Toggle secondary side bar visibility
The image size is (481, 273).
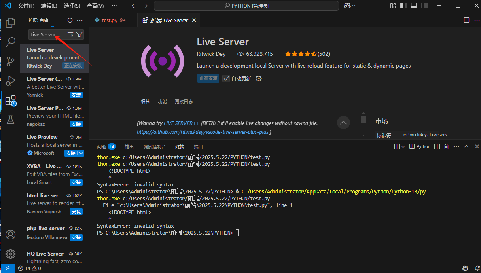[x=424, y=6]
